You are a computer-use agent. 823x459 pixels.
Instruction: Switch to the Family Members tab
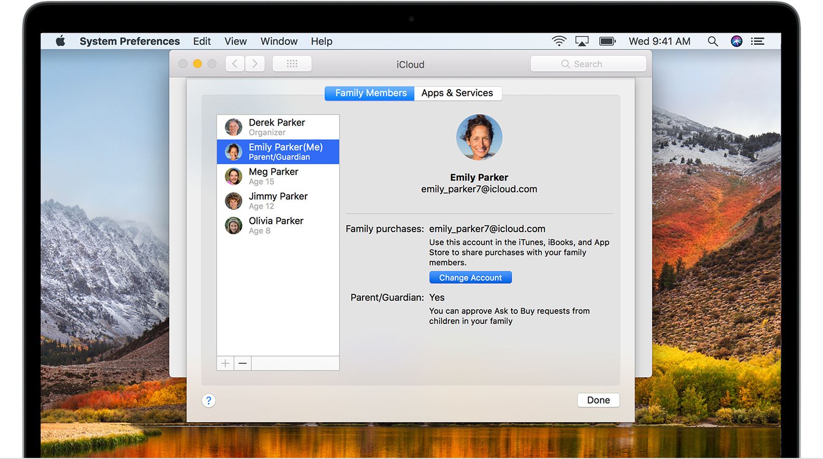point(370,93)
